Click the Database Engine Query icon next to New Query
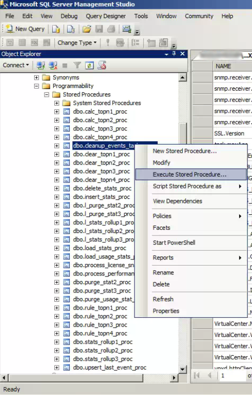252x395 pixels. 56,29
